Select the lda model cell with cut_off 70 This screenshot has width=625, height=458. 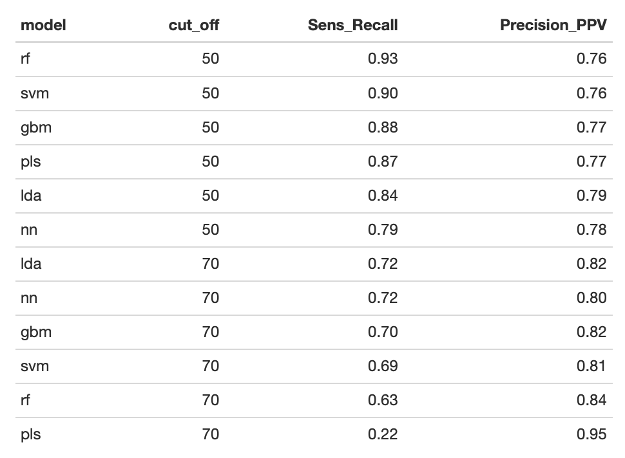coord(31,264)
